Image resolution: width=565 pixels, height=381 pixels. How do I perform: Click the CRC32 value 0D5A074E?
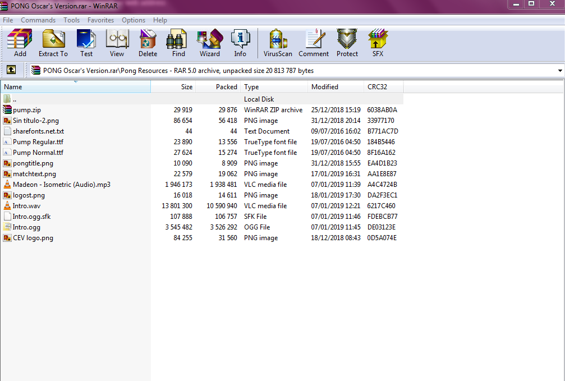point(382,237)
